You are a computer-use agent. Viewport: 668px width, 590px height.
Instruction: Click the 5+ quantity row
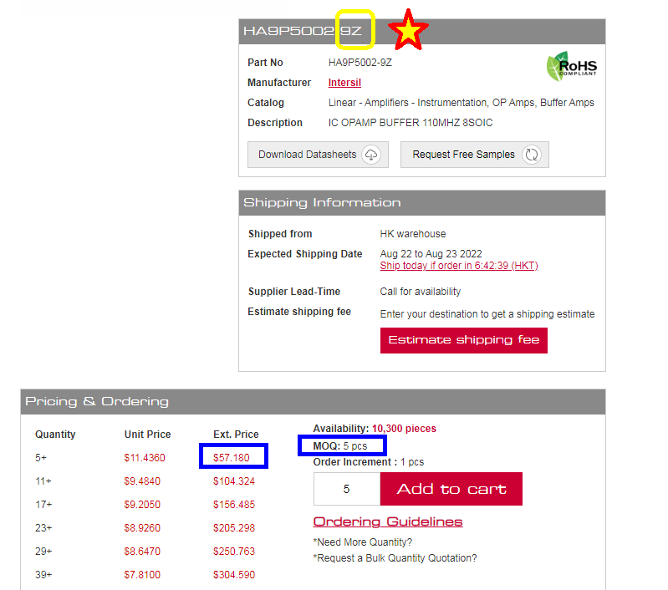click(x=41, y=458)
